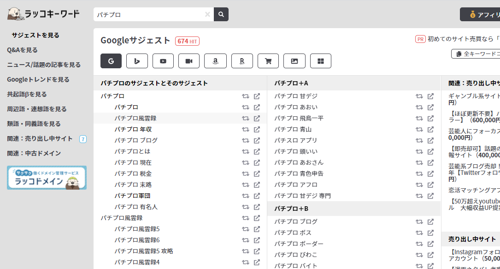The image size is (500, 269).
Task: Re-search suggestions for パチプロ ボス
Action: 419,233
